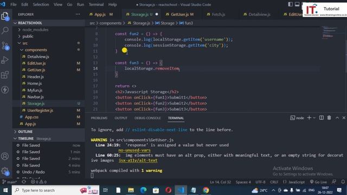Viewport: 347px width, 195px height.
Task: Change Spaces: 4 indentation setting
Action: pyautogui.click(x=243, y=182)
